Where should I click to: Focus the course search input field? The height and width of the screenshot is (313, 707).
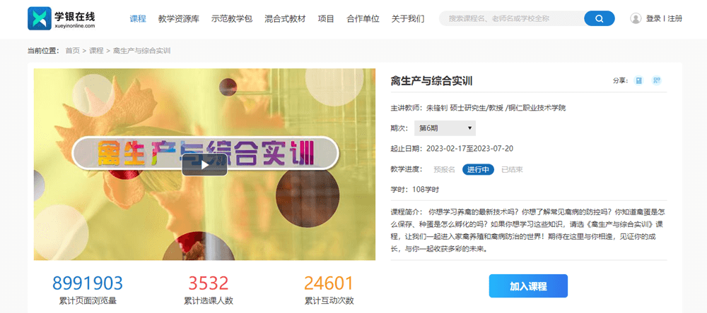512,18
